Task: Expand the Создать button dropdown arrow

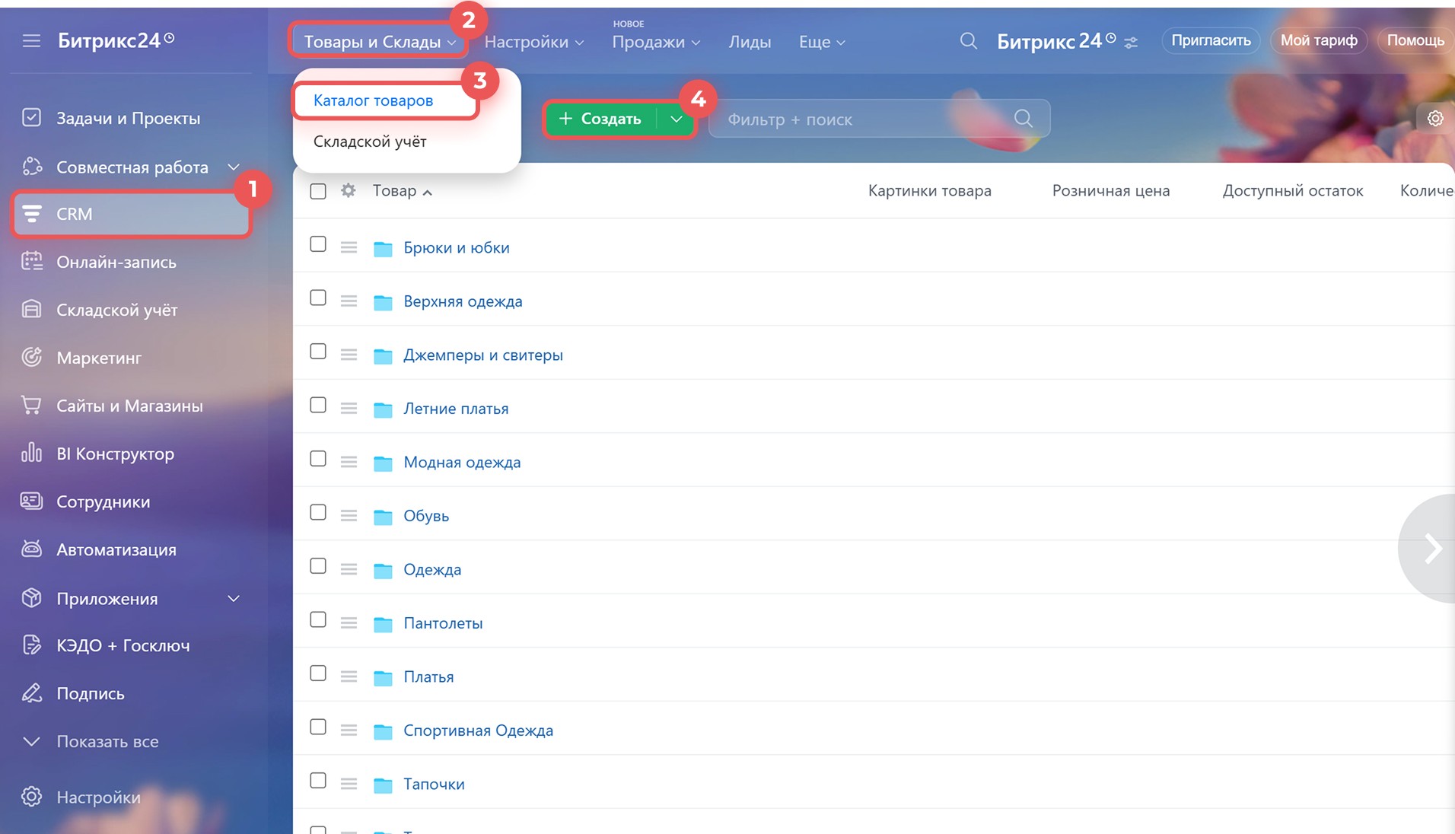Action: 676,119
